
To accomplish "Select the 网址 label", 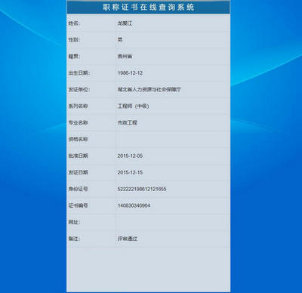I will (x=74, y=222).
